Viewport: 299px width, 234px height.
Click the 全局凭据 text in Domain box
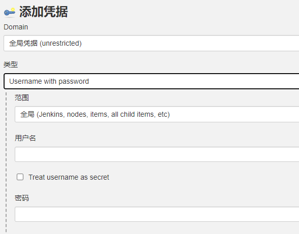coord(23,43)
